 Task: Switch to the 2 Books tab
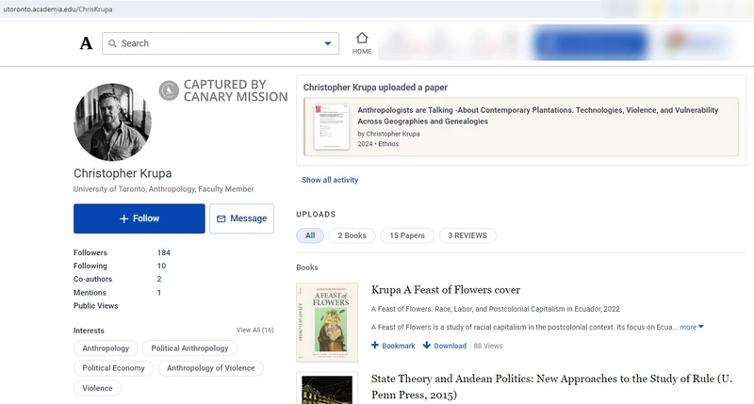[x=352, y=235]
